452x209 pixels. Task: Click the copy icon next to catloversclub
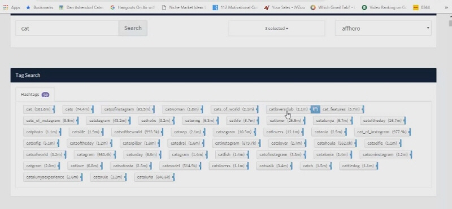315,109
